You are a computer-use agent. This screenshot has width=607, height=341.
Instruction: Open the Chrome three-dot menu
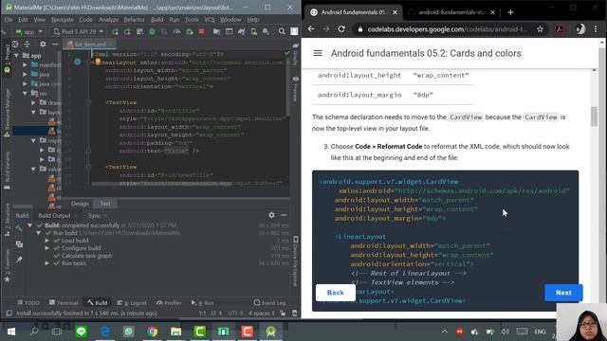pos(596,29)
